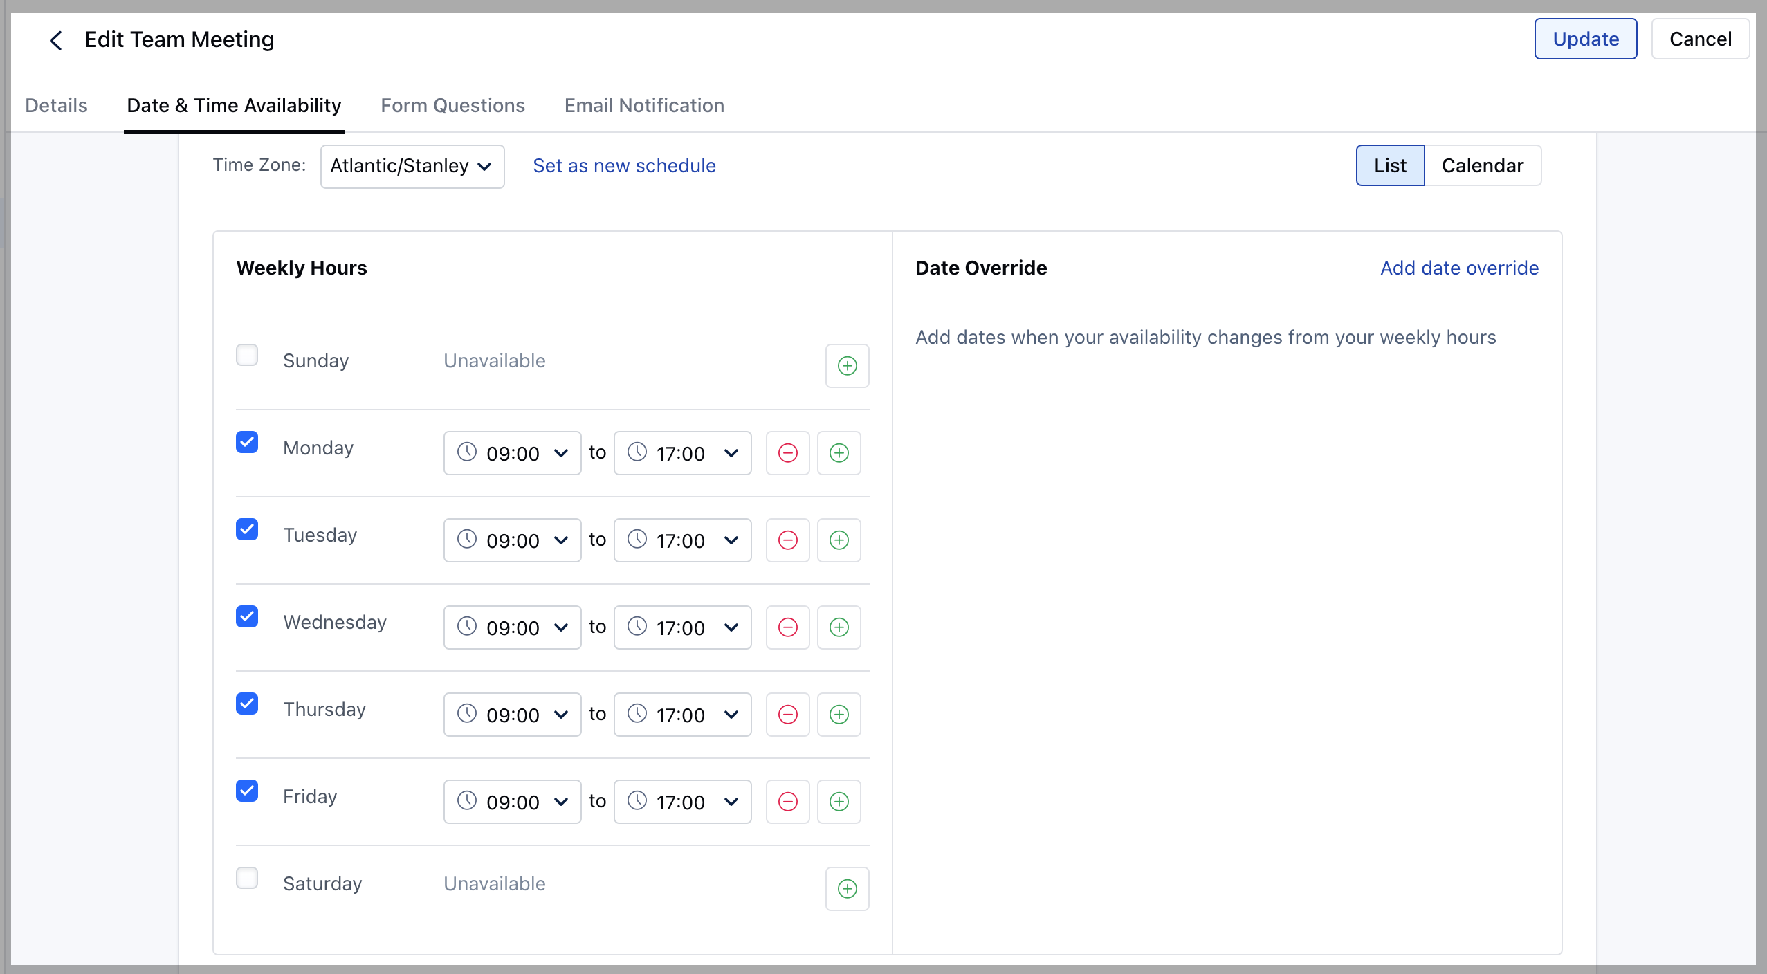Switch to Calendar view
Screen dimensions: 1767x974
[1482, 165]
